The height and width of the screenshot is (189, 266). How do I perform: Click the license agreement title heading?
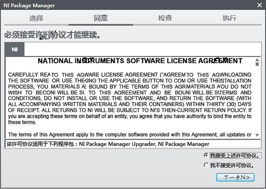(x=140, y=61)
